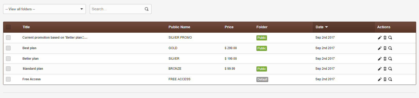
Task: Open the View all folders dropdown
Action: tap(44, 9)
